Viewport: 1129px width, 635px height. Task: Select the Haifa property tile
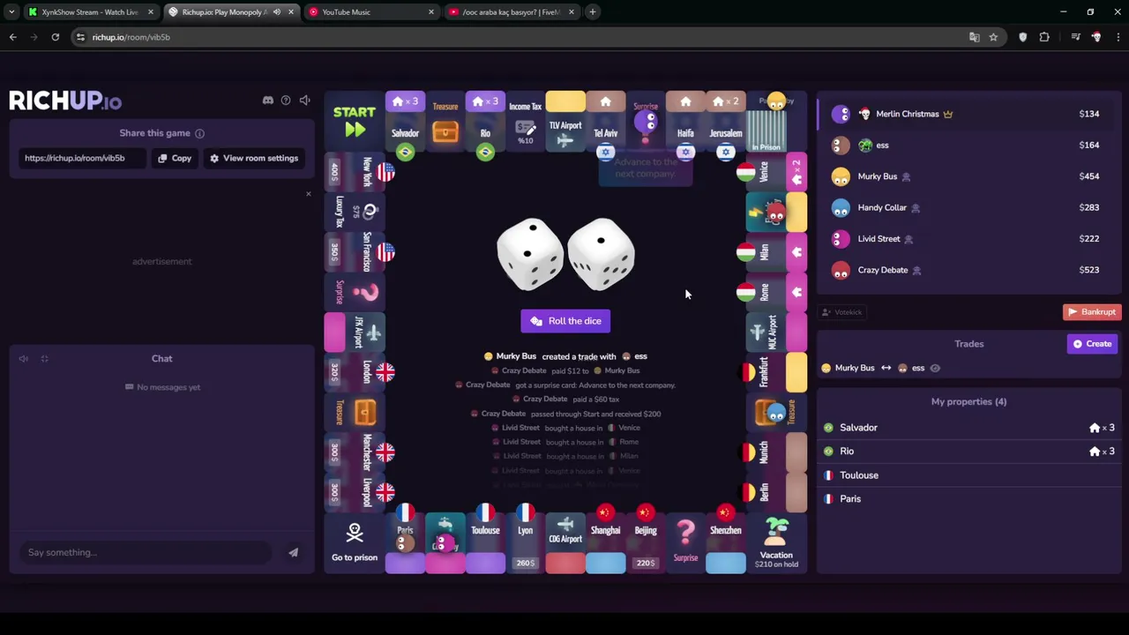(685, 122)
